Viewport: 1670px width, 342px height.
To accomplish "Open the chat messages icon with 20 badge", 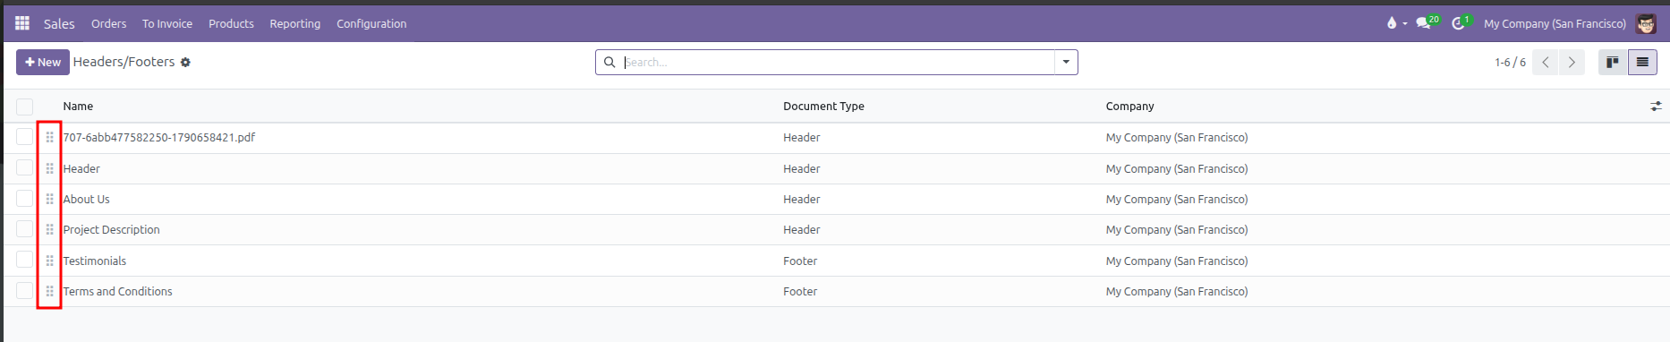I will coord(1423,23).
